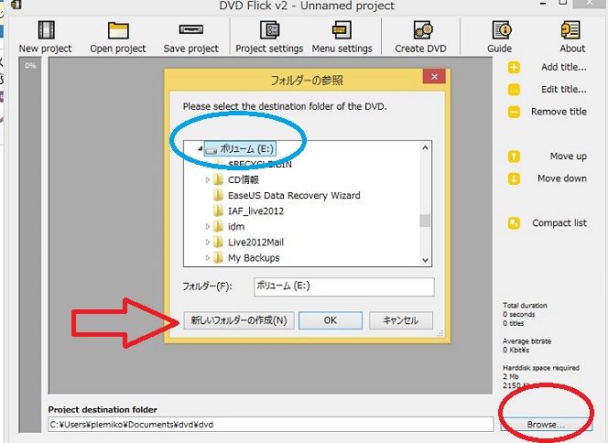Click the 0% disc usage bar
Viewport: 608px width, 443px height.
click(x=30, y=245)
